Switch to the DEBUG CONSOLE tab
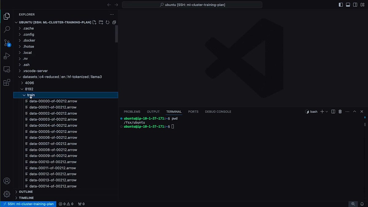Viewport: 368px width, 207px height. 218,112
